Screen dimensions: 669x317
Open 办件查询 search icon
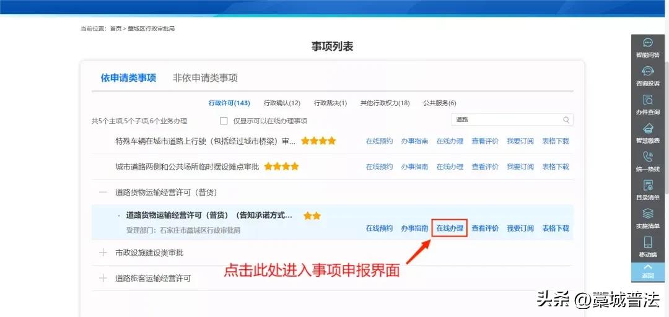pos(648,100)
